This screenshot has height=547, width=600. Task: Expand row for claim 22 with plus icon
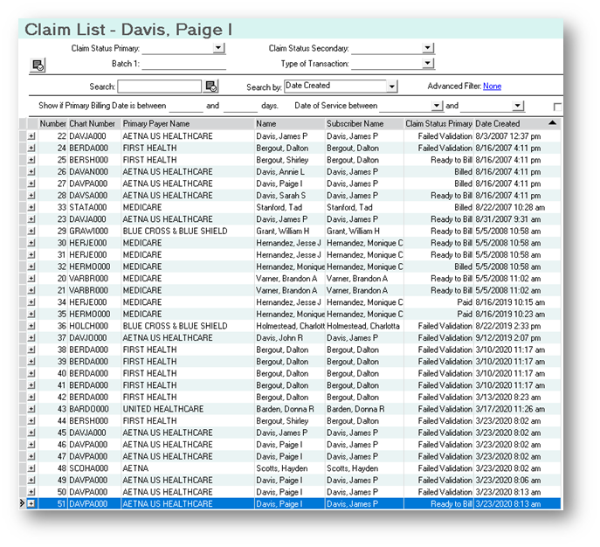coord(32,136)
